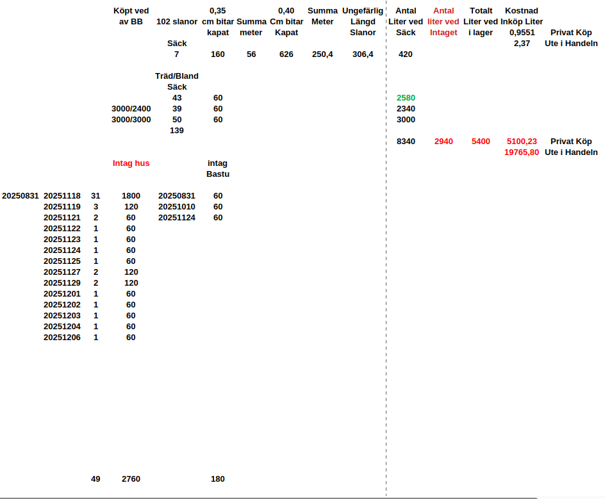Select the green 2580 value cell
This screenshot has width=605, height=499.
(406, 98)
